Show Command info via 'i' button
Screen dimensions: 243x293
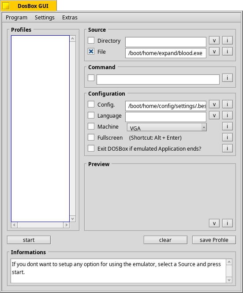pyautogui.click(x=228, y=78)
